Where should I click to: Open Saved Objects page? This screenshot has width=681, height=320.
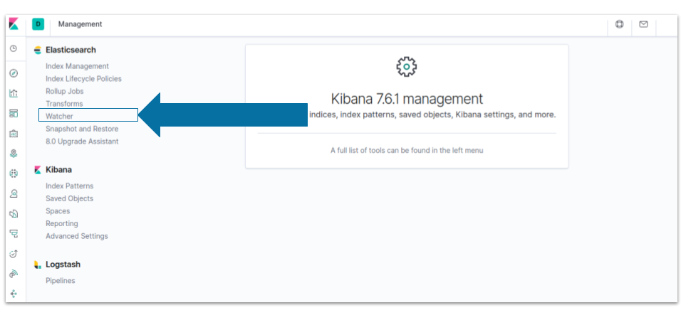coord(70,198)
